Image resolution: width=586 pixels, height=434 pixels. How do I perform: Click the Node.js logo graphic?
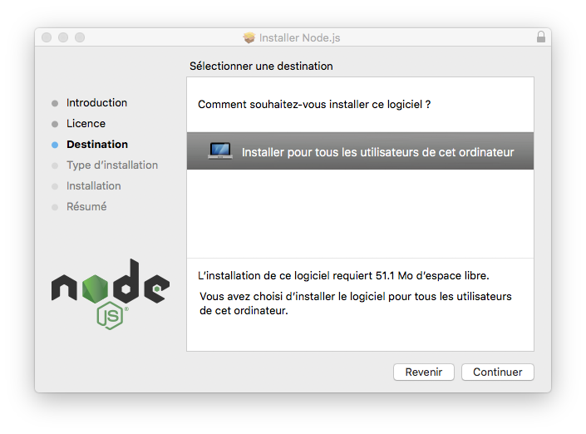[111, 293]
